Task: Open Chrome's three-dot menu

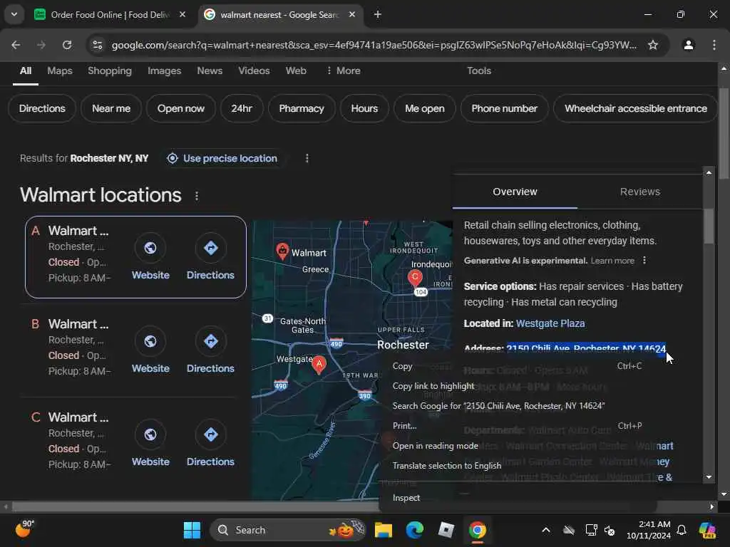Action: point(714,45)
